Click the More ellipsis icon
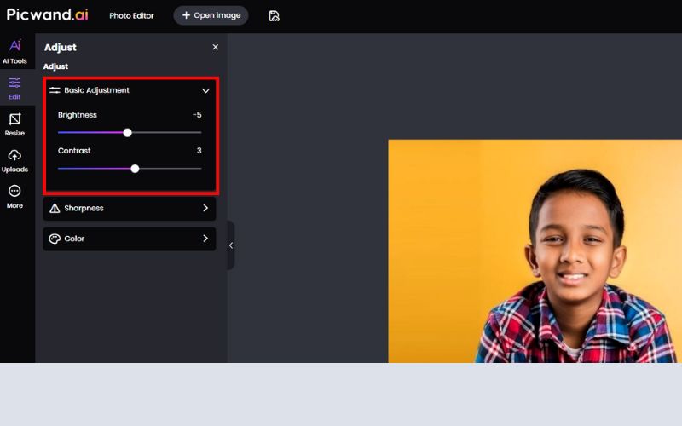 click(x=14, y=192)
